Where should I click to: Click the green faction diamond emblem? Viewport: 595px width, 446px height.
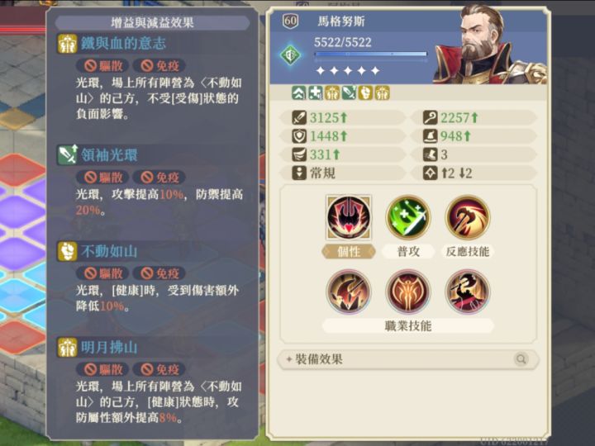290,55
